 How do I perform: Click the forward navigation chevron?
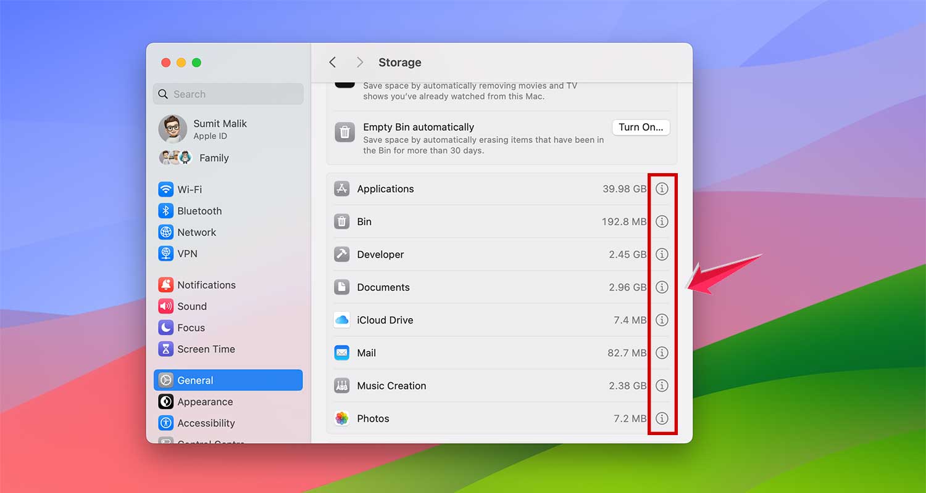click(359, 62)
